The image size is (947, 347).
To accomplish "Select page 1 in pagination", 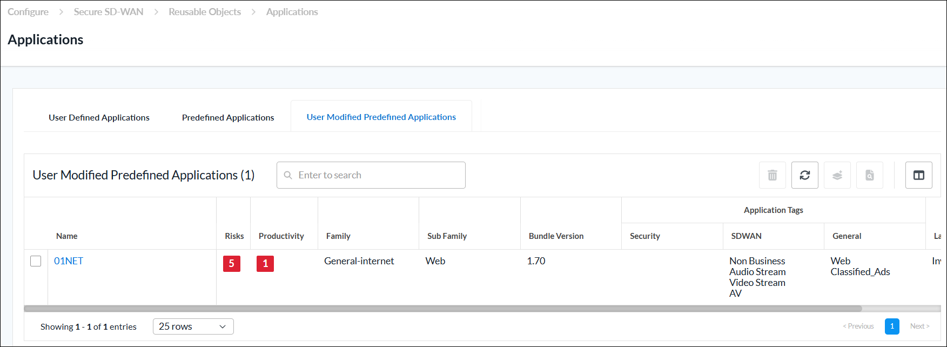I will 892,326.
